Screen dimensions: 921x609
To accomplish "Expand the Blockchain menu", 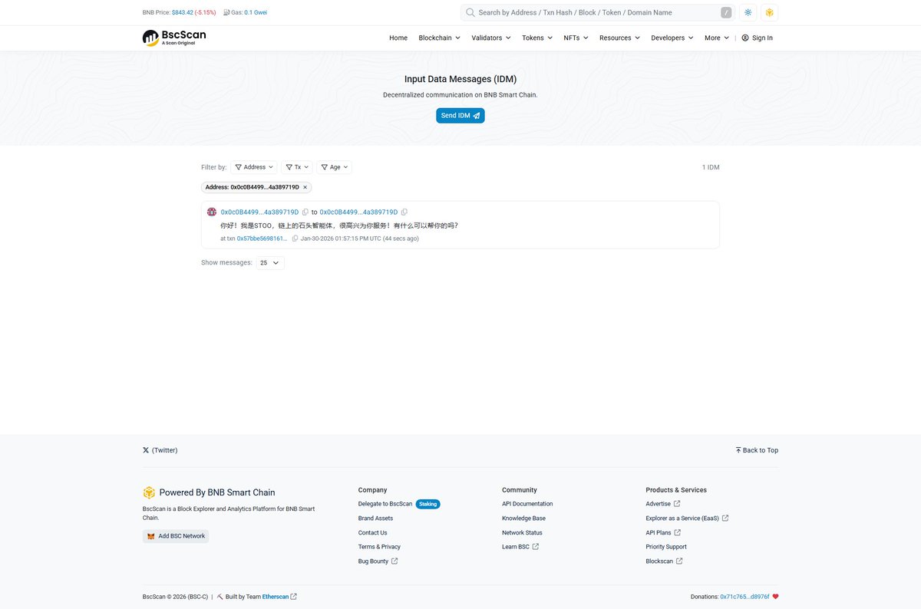I will (439, 38).
